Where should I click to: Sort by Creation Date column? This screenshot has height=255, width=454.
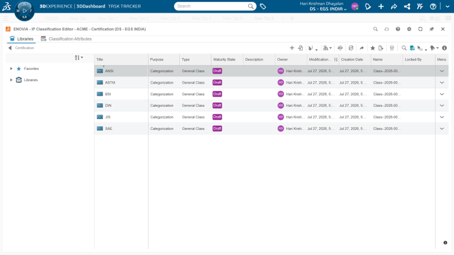click(352, 59)
